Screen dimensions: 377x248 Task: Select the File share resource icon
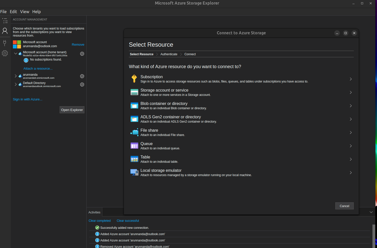coord(134,132)
